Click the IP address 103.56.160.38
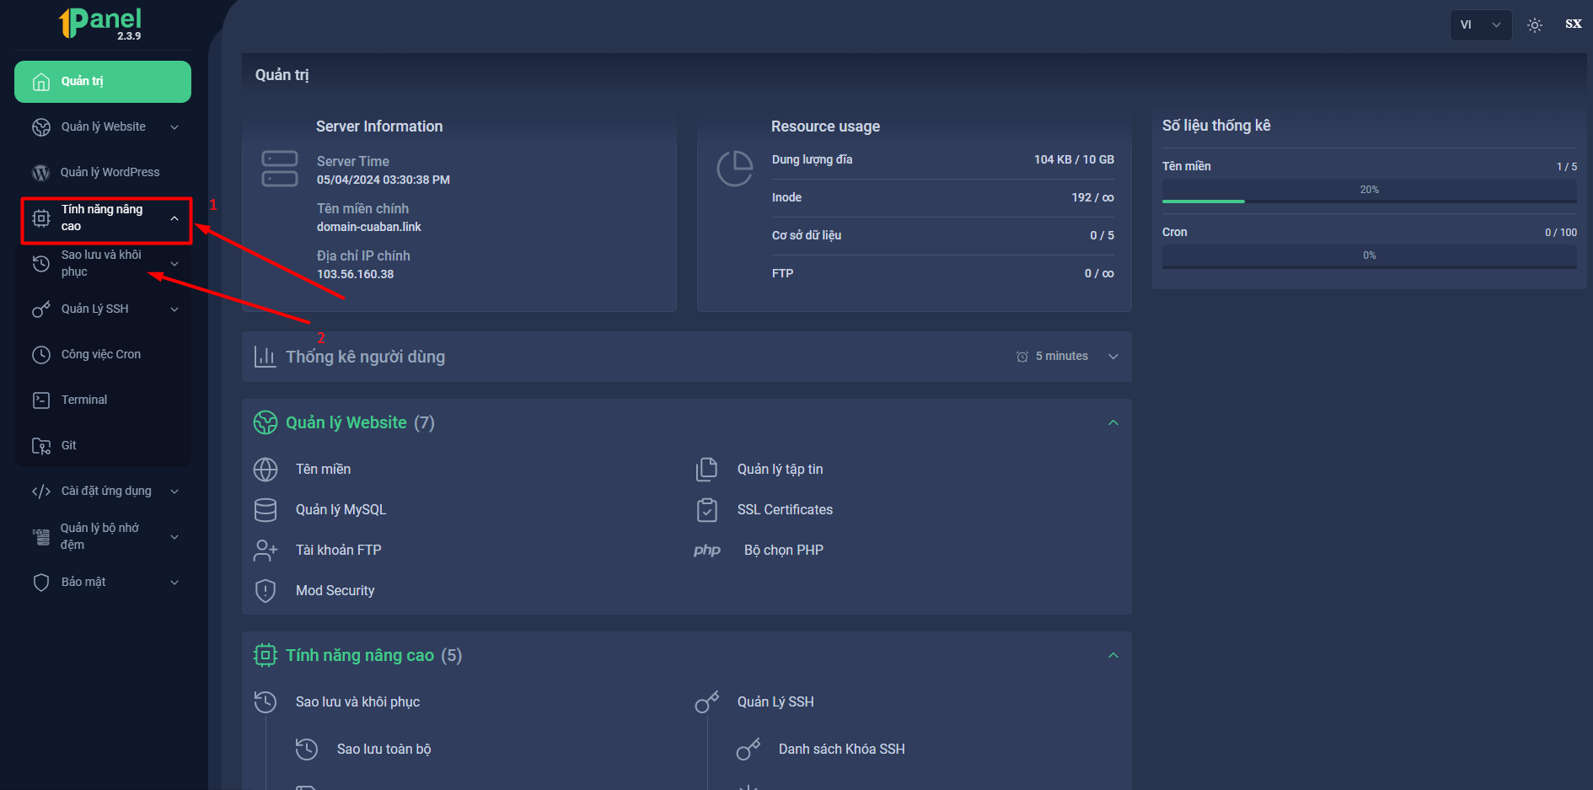Screen dimensions: 1593x790 click(x=355, y=274)
